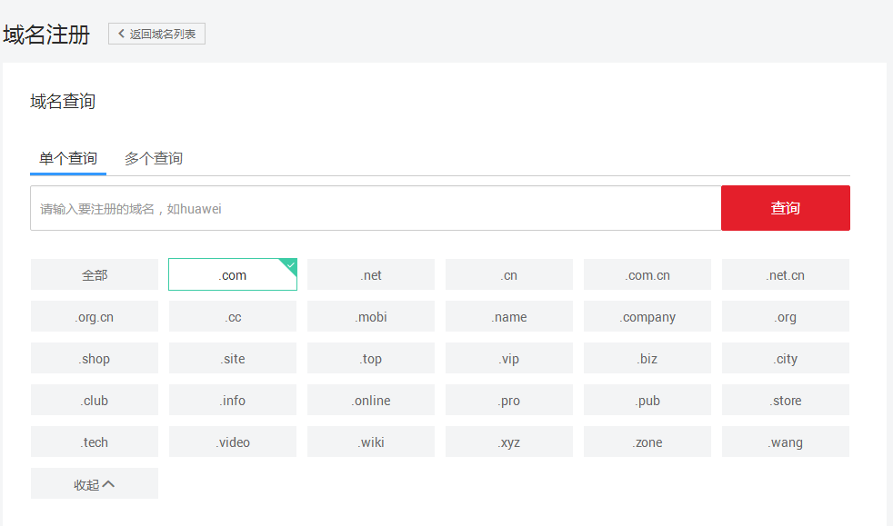Pick the .vip domain suffix
The width and height of the screenshot is (893, 526).
tap(509, 359)
